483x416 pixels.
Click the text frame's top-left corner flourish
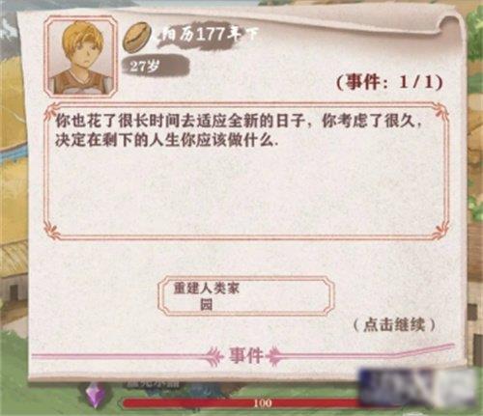click(53, 111)
